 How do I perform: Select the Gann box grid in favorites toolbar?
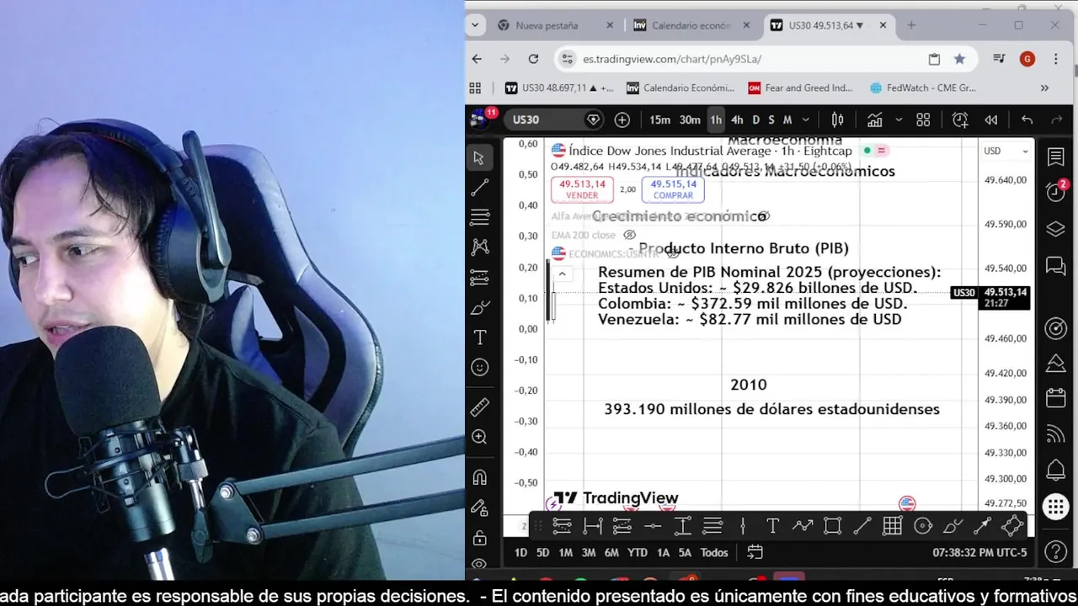(893, 526)
